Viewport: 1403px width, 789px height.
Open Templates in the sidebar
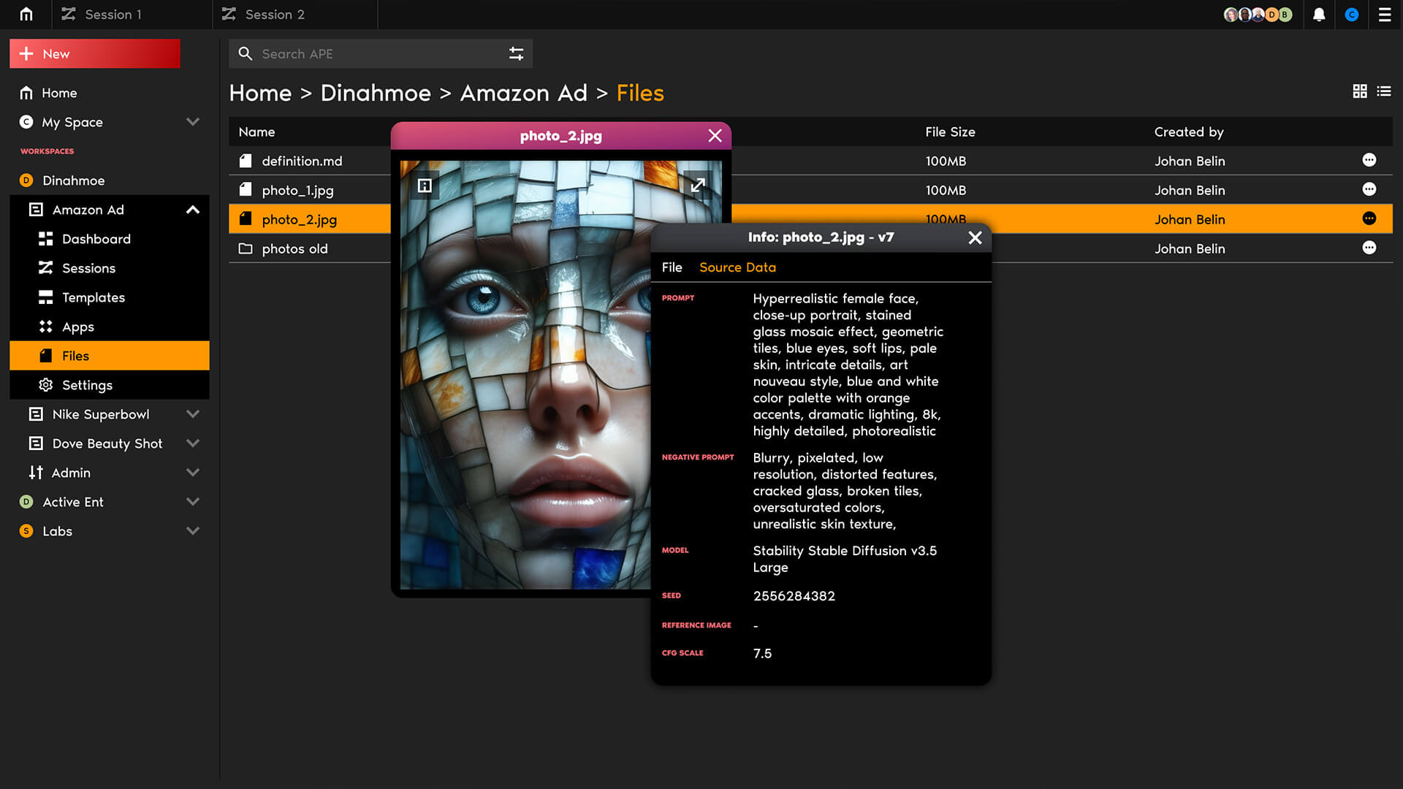coord(94,297)
